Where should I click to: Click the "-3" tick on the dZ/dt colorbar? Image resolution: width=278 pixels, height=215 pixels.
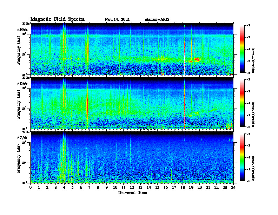pyautogui.click(x=249, y=145)
